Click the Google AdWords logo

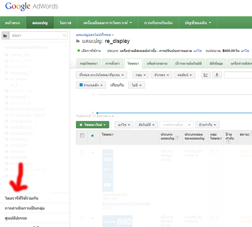32,7
